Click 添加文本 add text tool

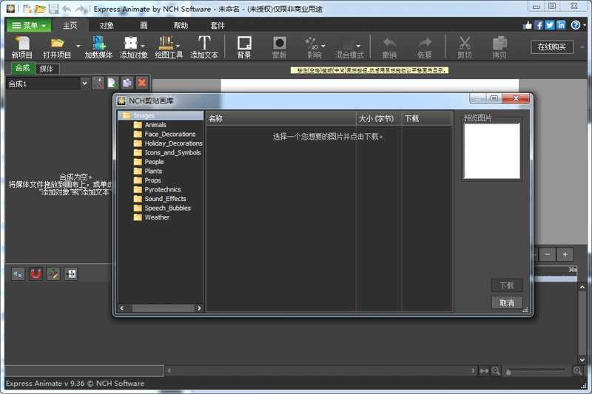tap(204, 47)
